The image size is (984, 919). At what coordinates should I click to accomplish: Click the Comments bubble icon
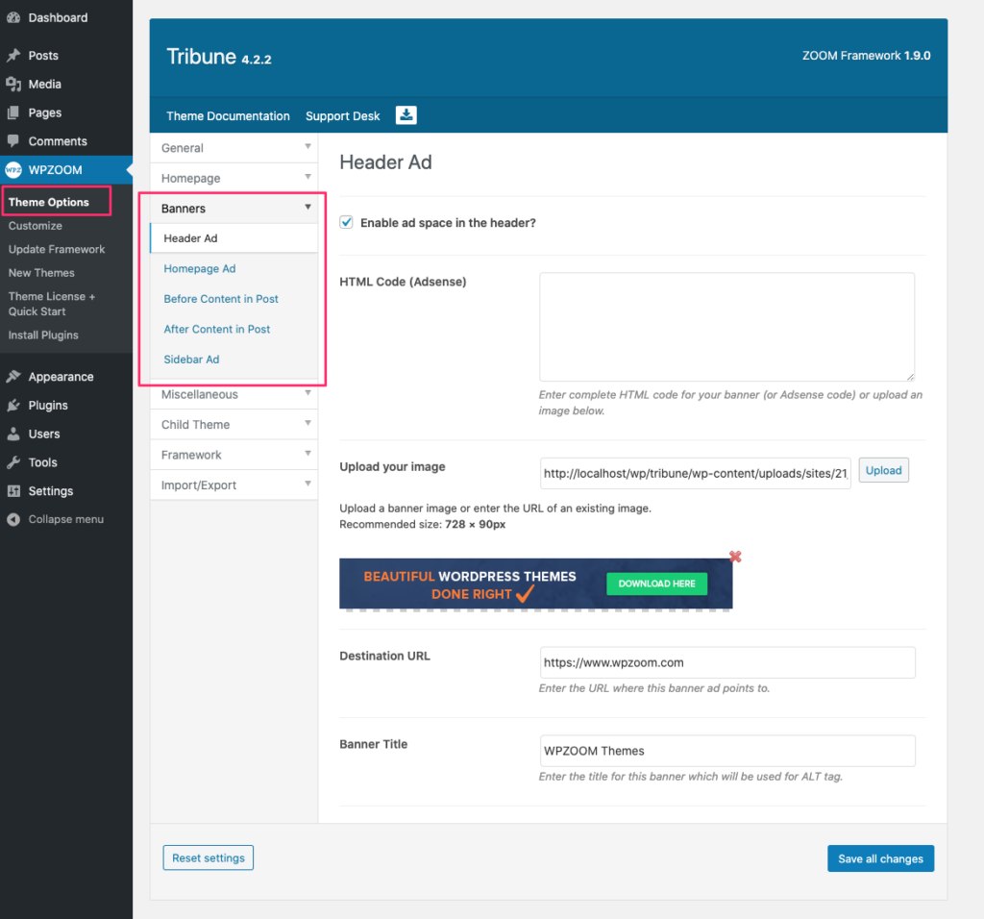click(13, 140)
